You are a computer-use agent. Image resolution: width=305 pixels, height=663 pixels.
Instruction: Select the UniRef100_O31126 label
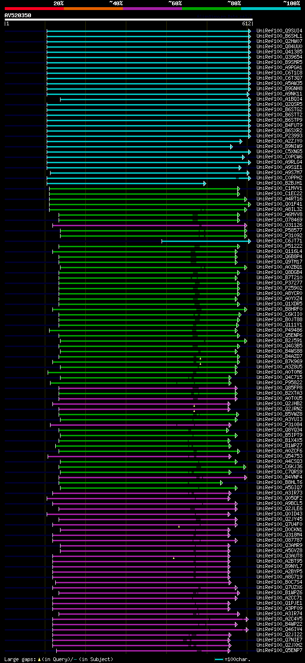279,225
